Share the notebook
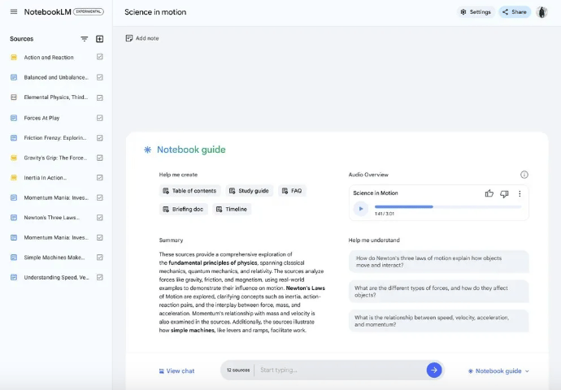561x390 pixels. pos(515,12)
